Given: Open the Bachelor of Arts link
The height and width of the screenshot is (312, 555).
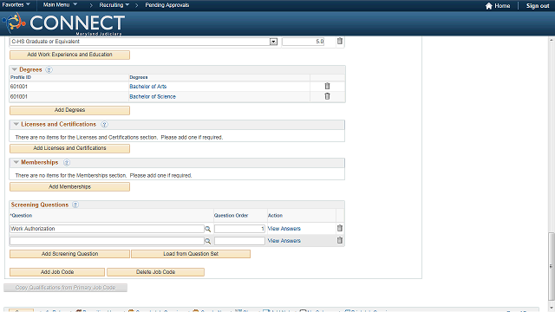Looking at the screenshot, I should [x=148, y=87].
